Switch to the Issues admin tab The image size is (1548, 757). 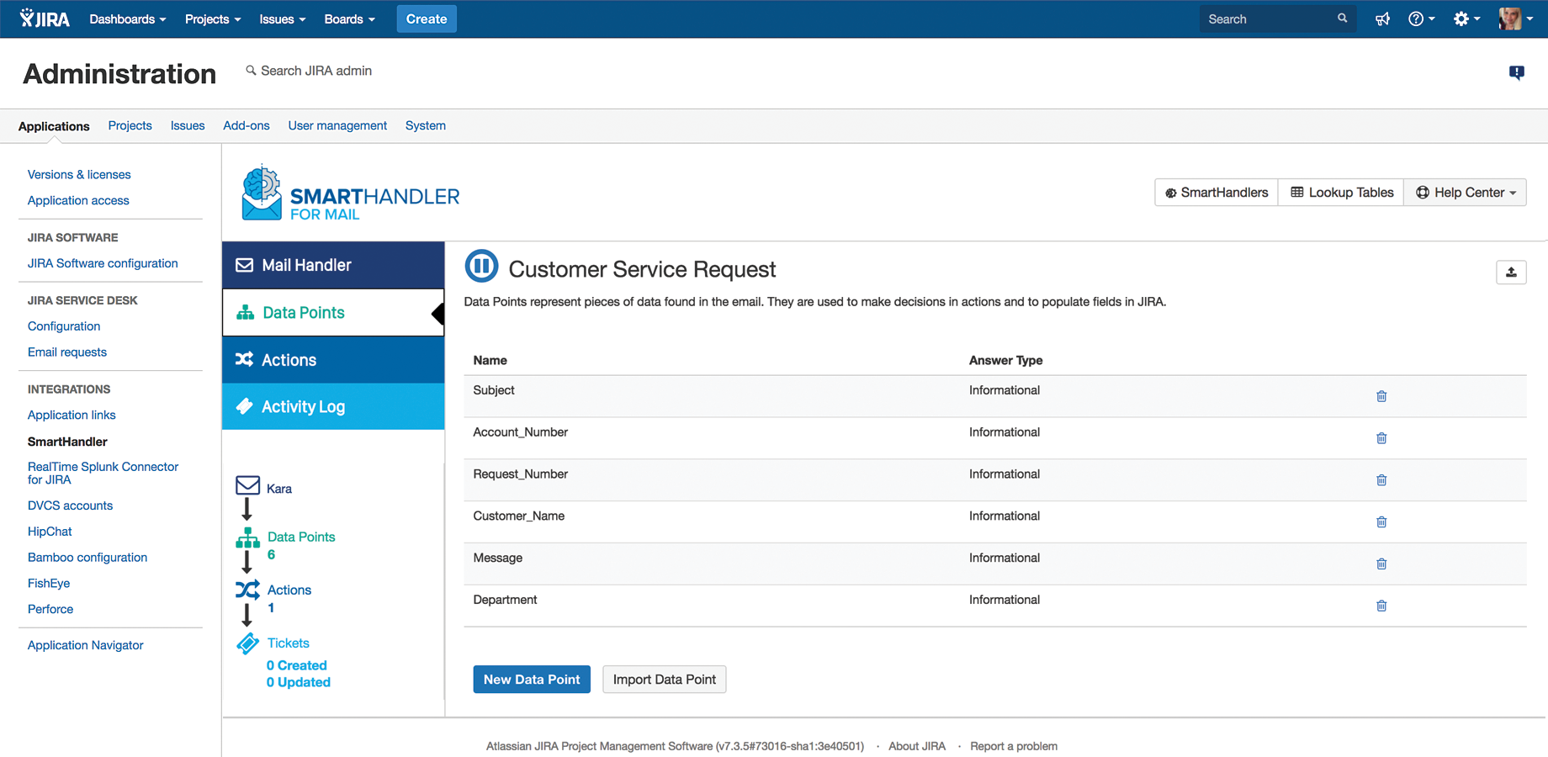point(188,125)
